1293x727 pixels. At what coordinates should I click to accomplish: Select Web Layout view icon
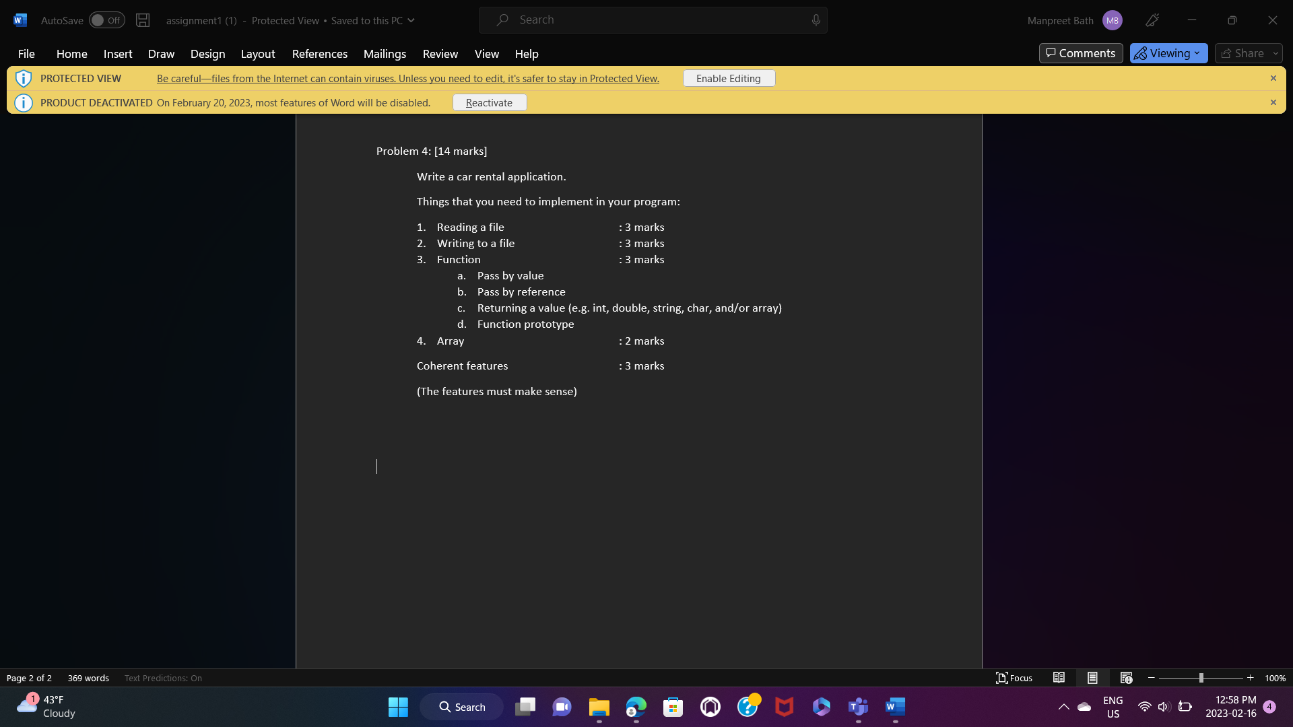1126,678
